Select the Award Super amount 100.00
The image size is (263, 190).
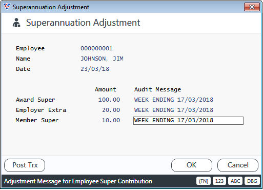pyautogui.click(x=109, y=100)
